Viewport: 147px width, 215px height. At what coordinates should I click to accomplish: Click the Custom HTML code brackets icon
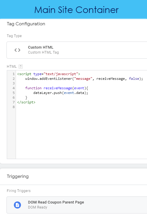click(x=17, y=50)
